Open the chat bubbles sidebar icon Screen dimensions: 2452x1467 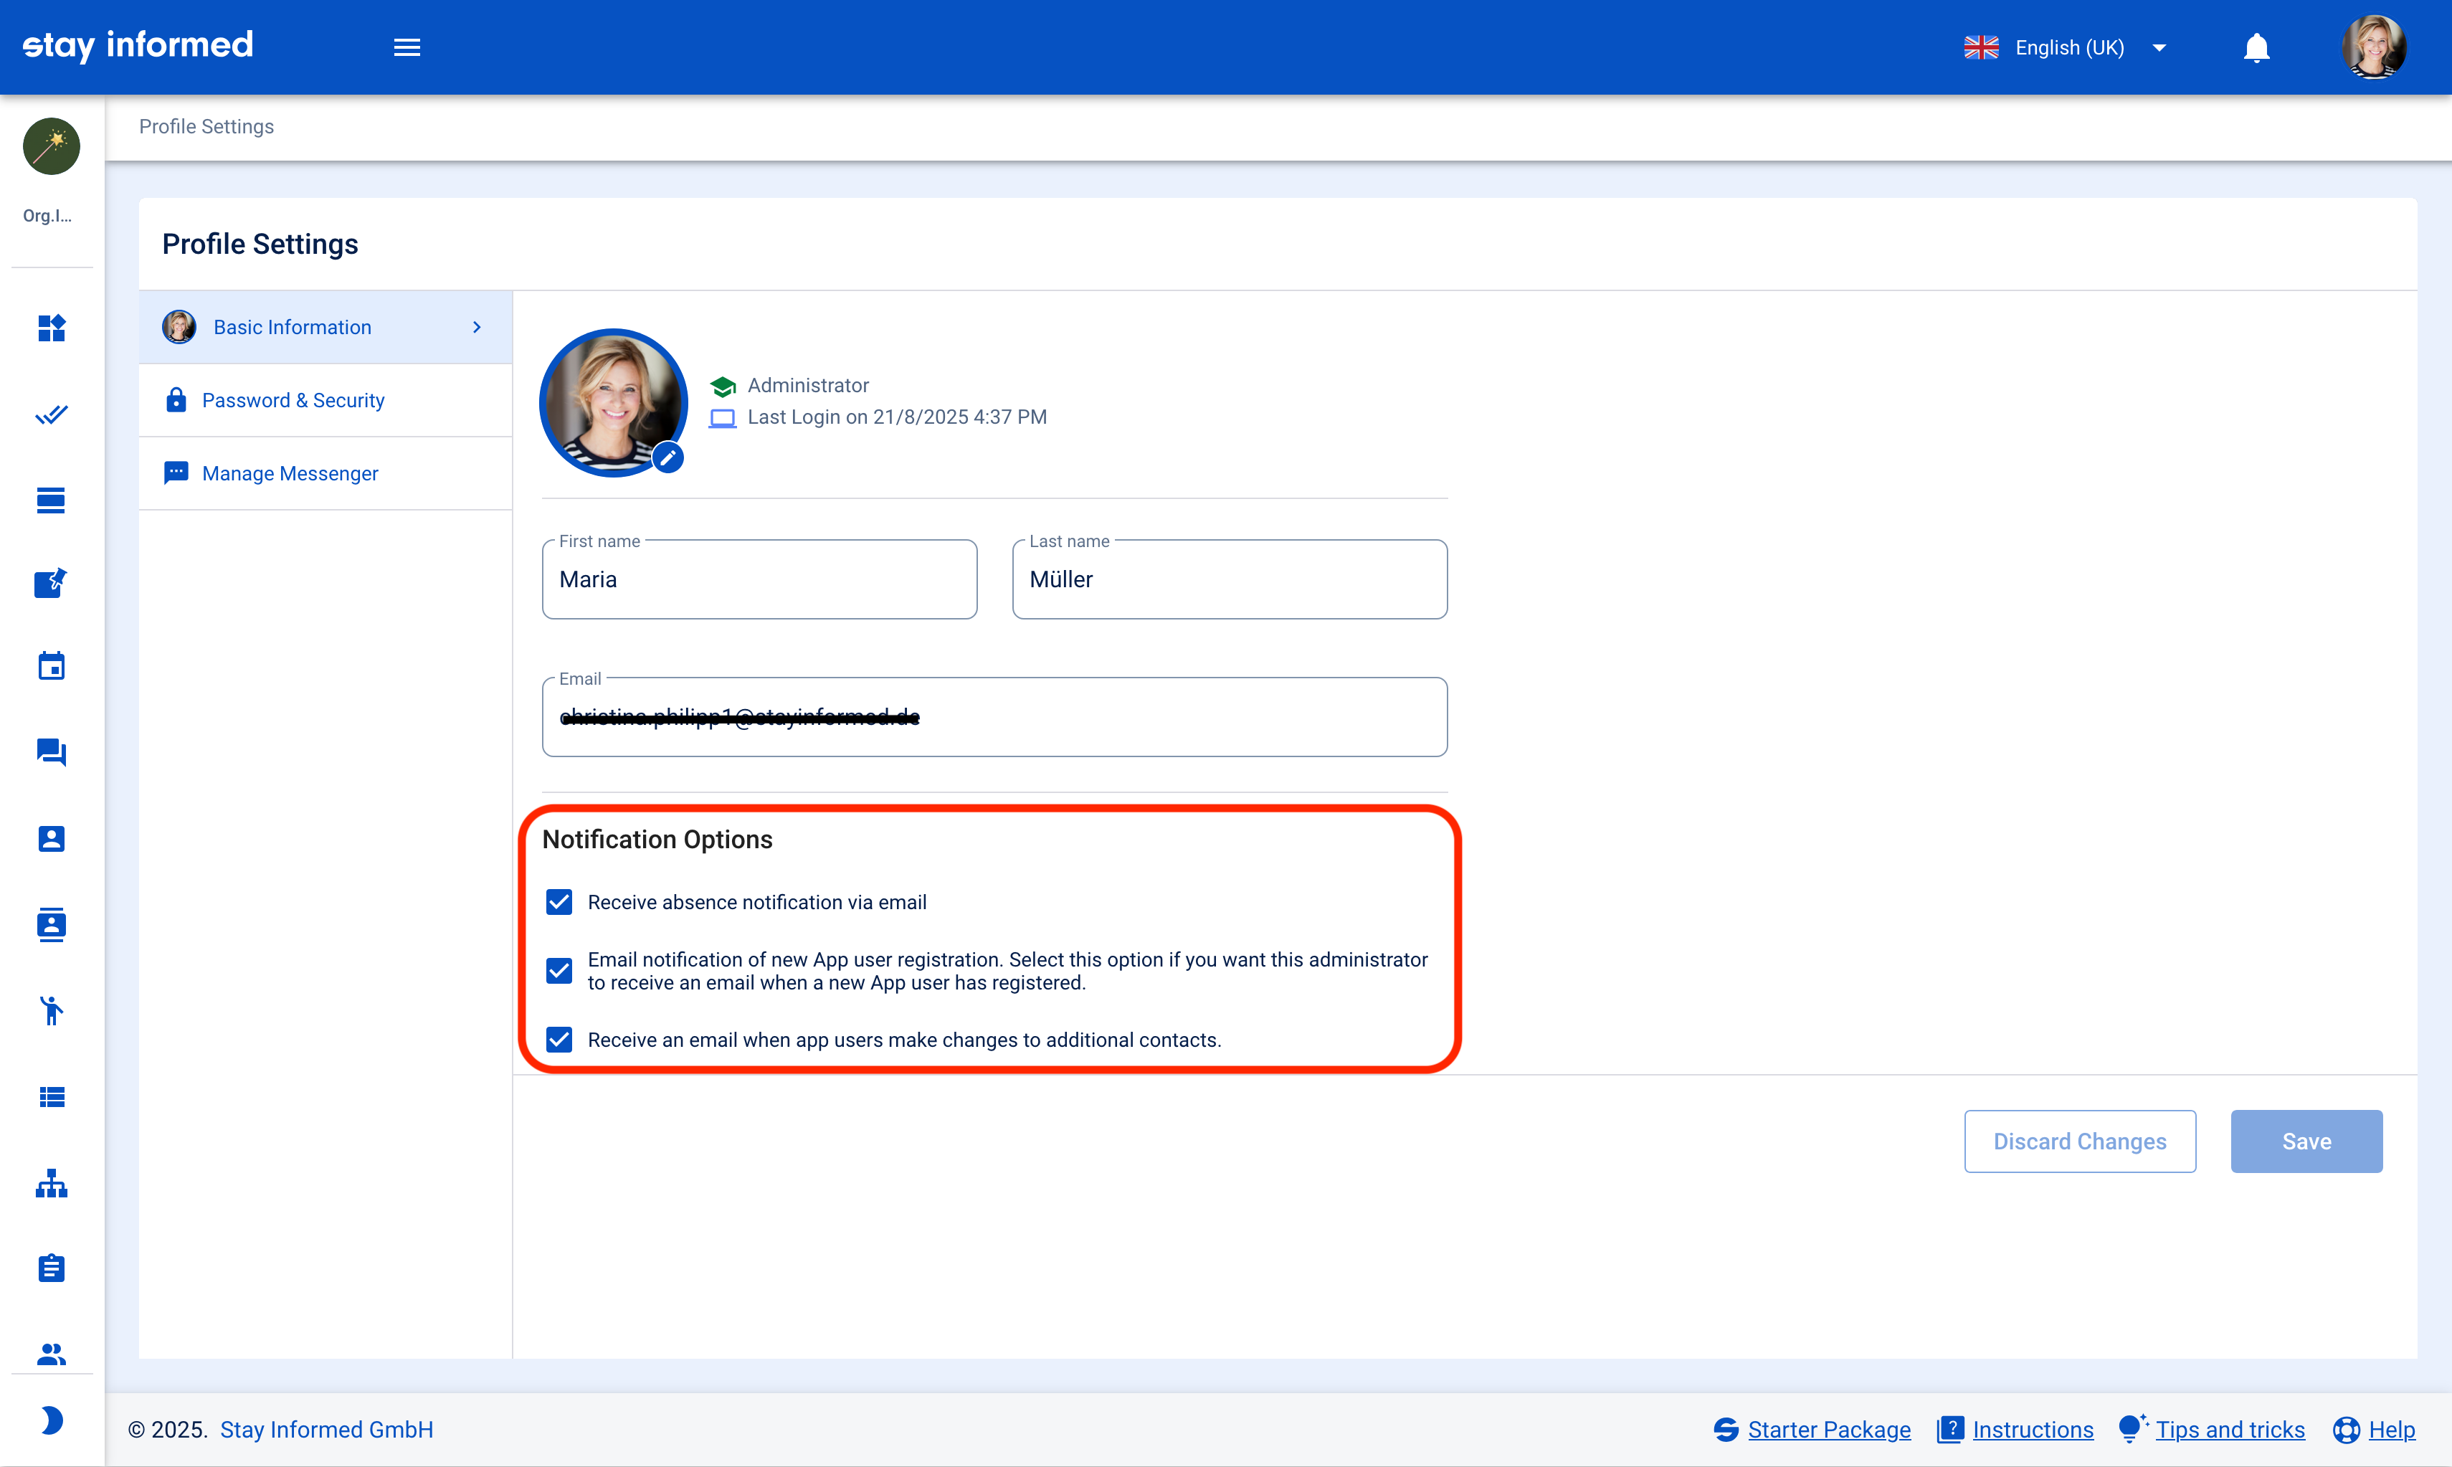(52, 752)
